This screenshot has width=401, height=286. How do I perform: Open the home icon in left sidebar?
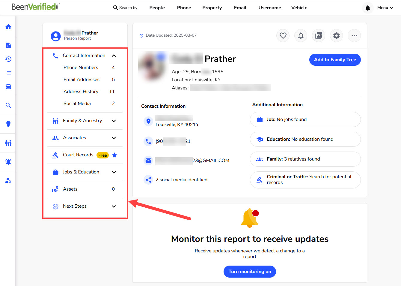click(8, 27)
